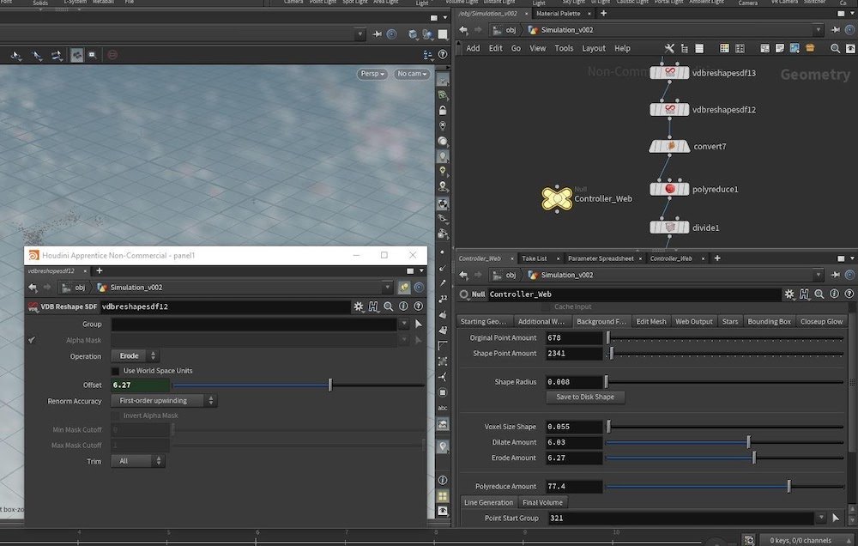
Task: Open the Operation dropdown showing Erode
Action: coord(135,355)
